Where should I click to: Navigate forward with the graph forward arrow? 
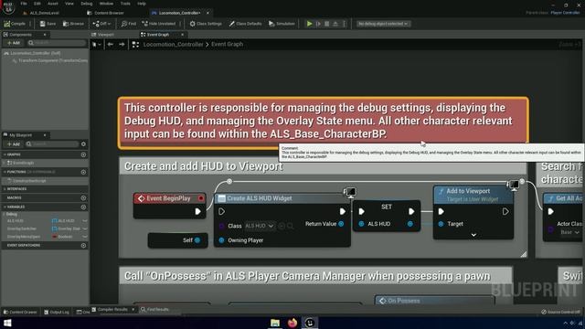pyautogui.click(x=122, y=44)
